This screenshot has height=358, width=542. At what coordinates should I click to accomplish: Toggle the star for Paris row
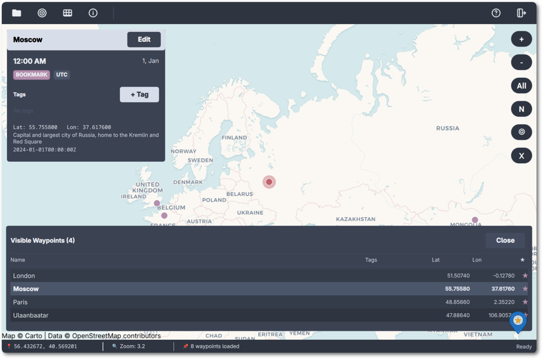coord(525,302)
